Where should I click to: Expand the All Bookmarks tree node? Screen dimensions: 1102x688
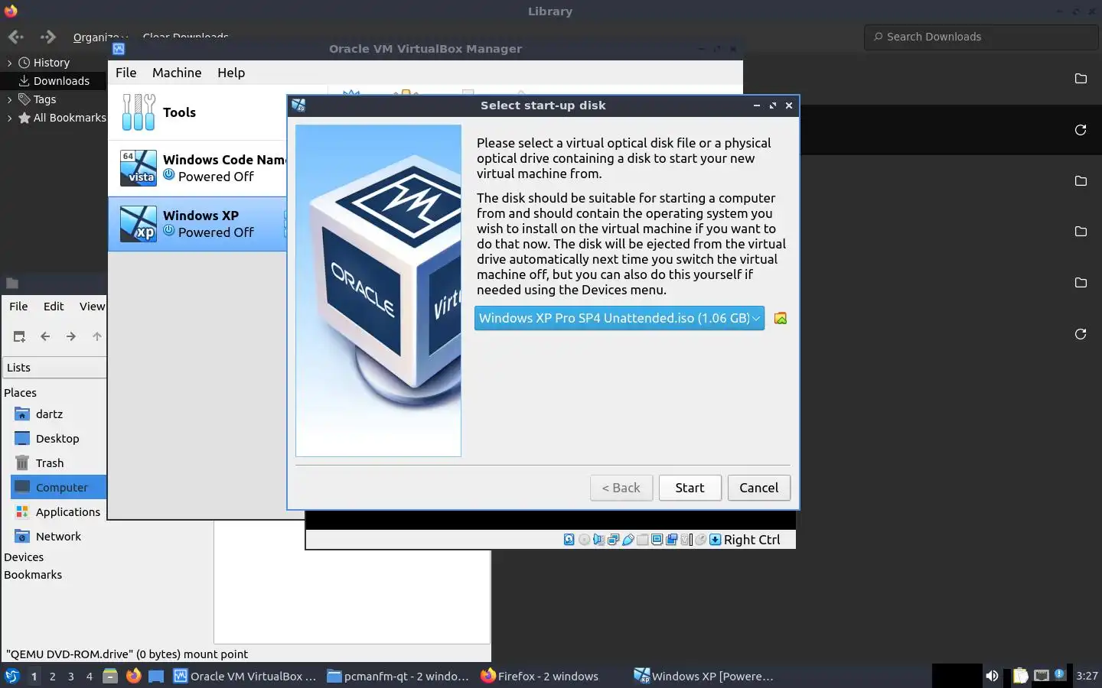click(9, 118)
